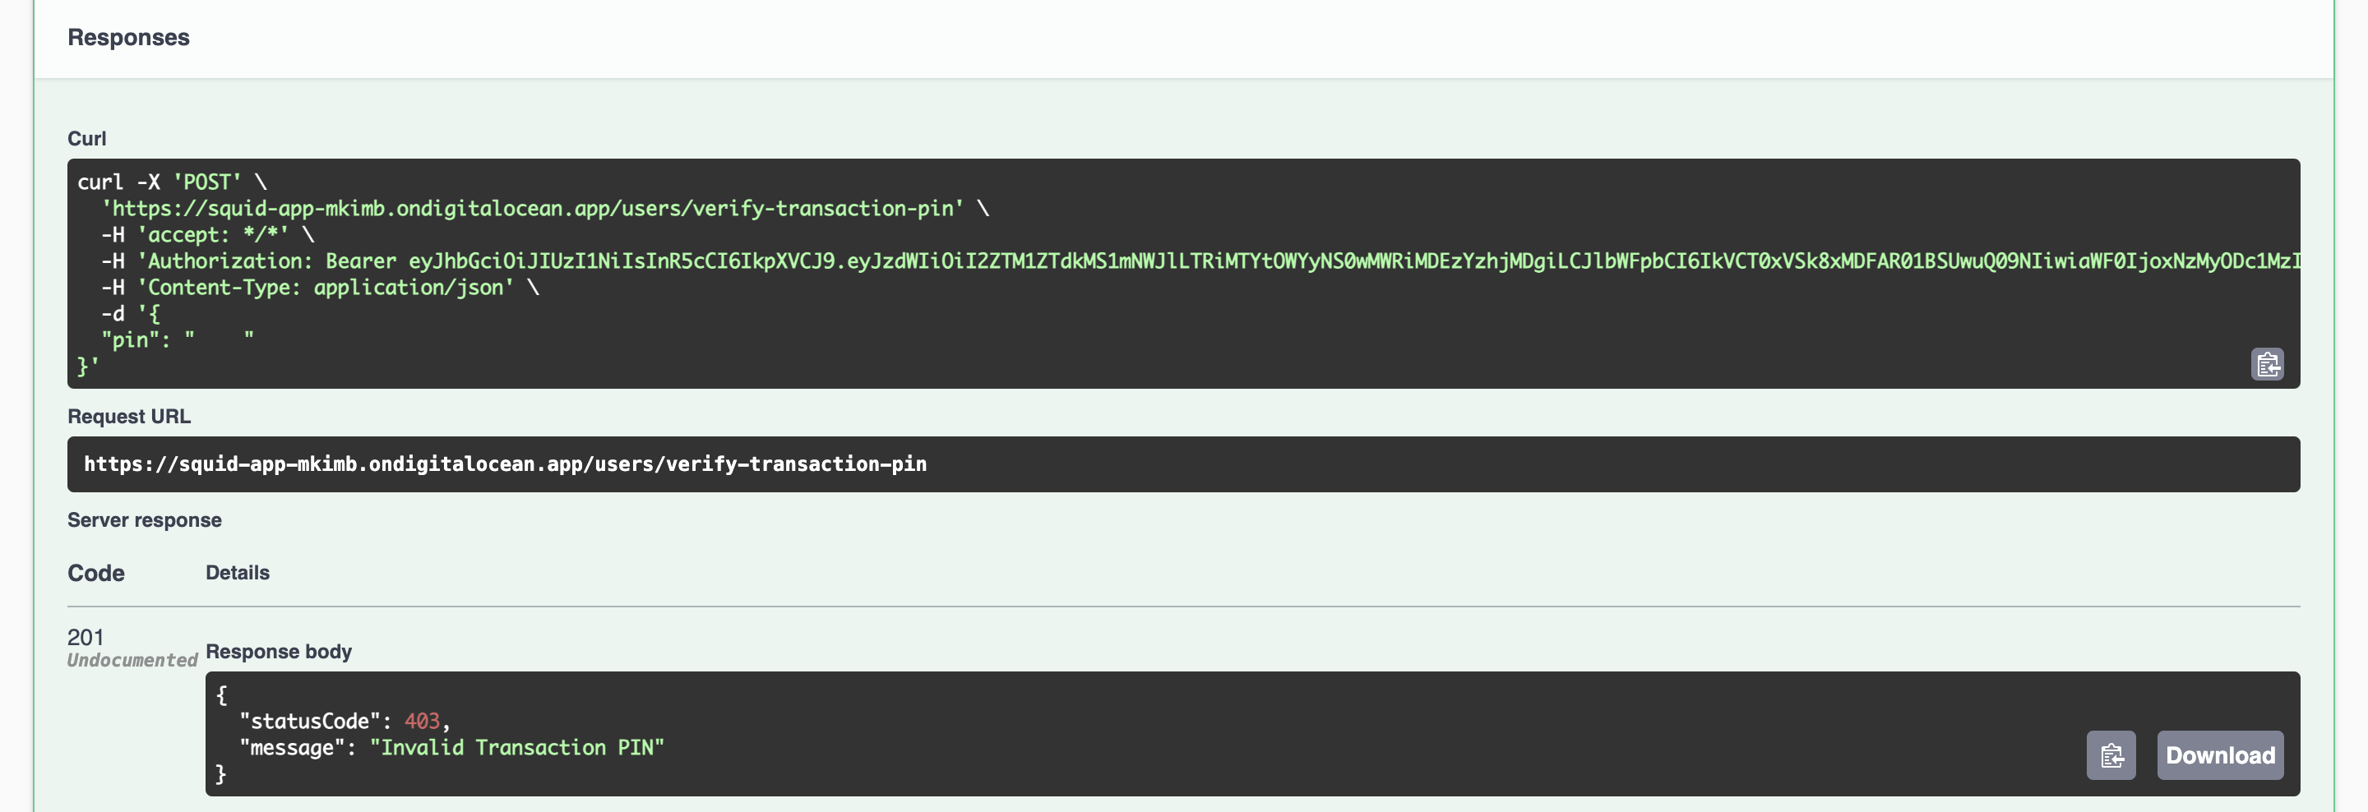Viewport: 2368px width, 812px height.
Task: Click the accept header line in curl
Action: [x=208, y=235]
